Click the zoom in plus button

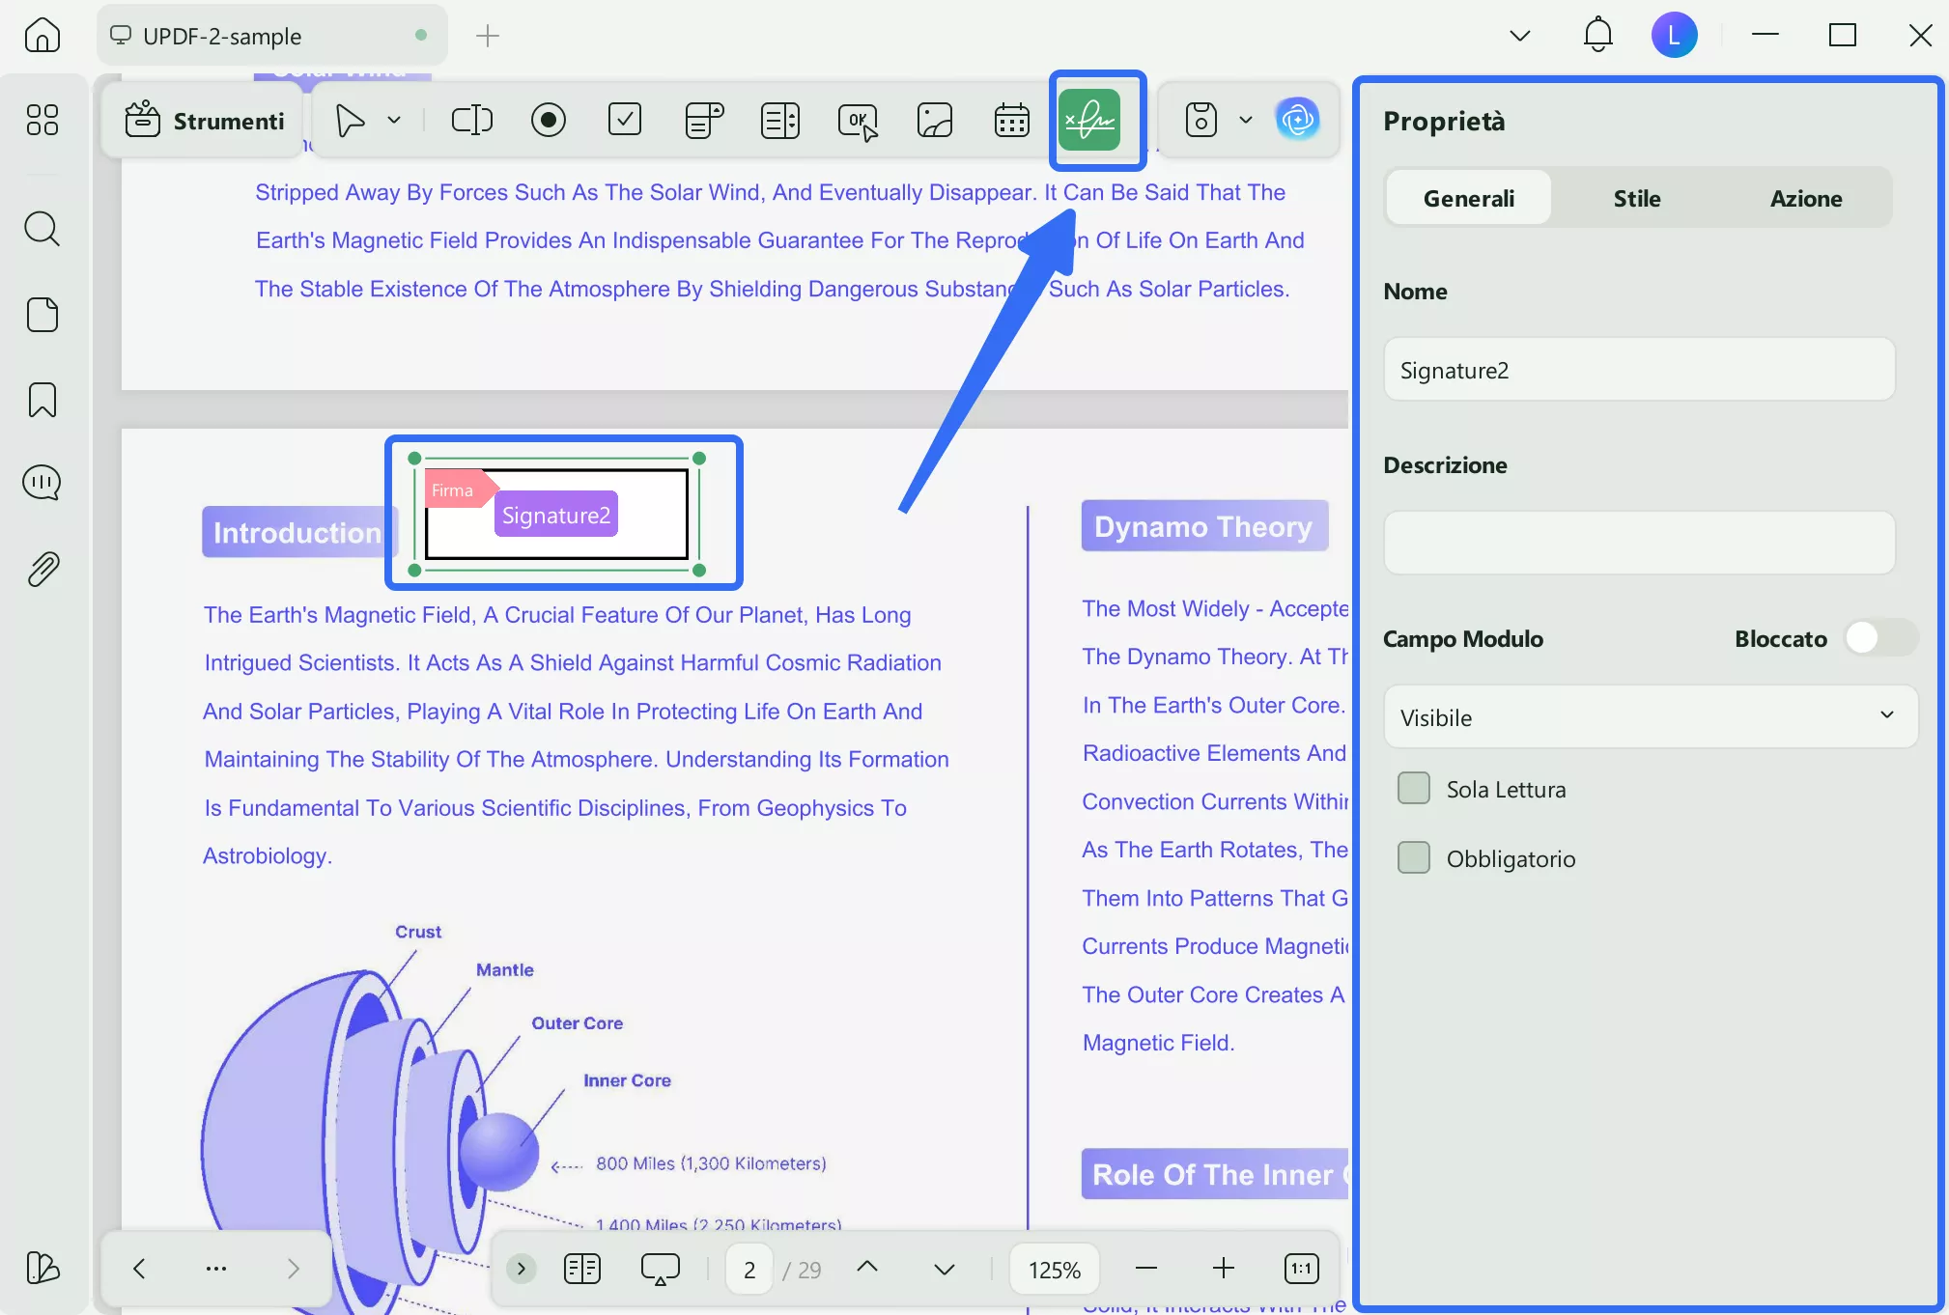[1223, 1269]
